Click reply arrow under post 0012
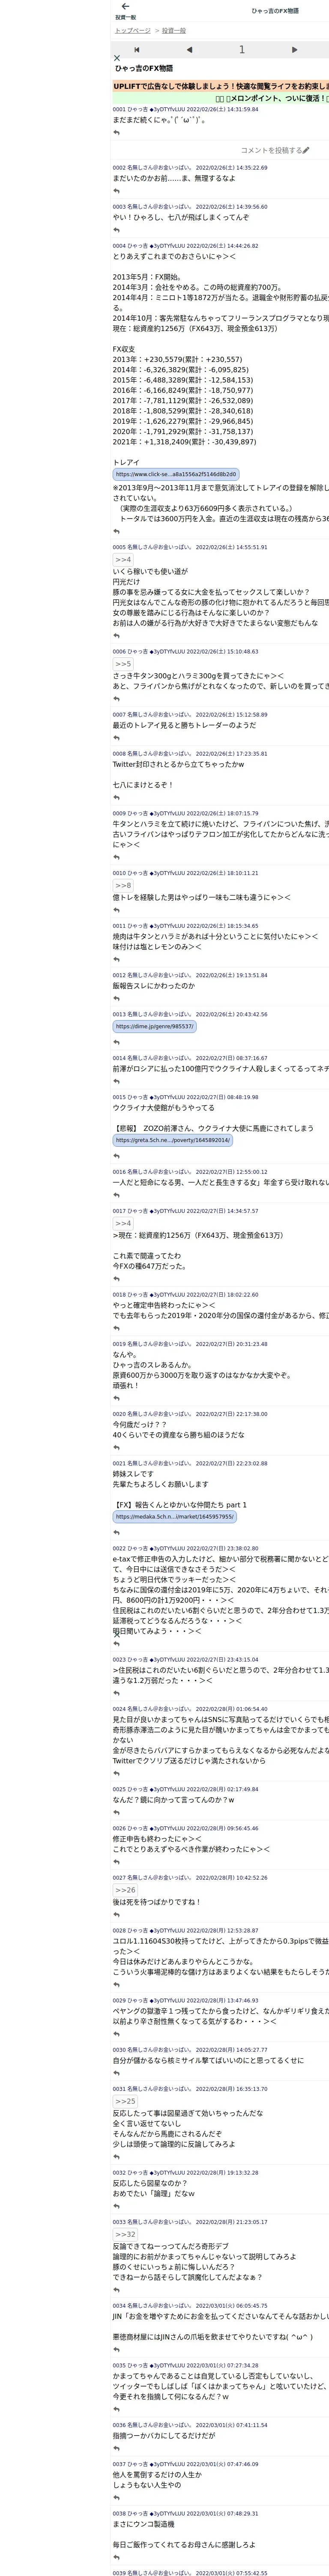Image resolution: width=329 pixels, height=2576 pixels. tap(117, 999)
